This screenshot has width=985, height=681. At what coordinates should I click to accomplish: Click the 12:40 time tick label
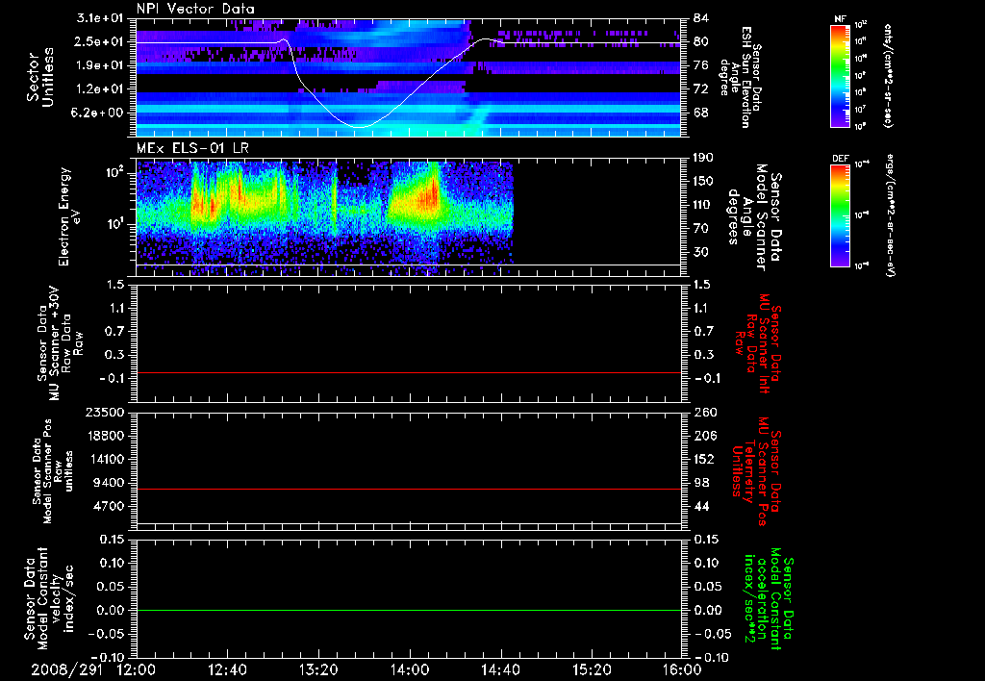[x=227, y=669]
